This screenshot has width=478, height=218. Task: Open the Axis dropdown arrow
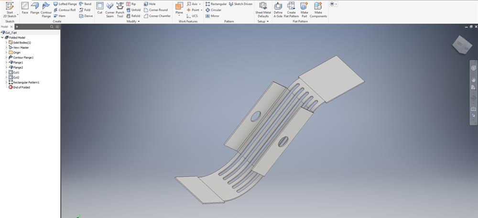[200, 4]
